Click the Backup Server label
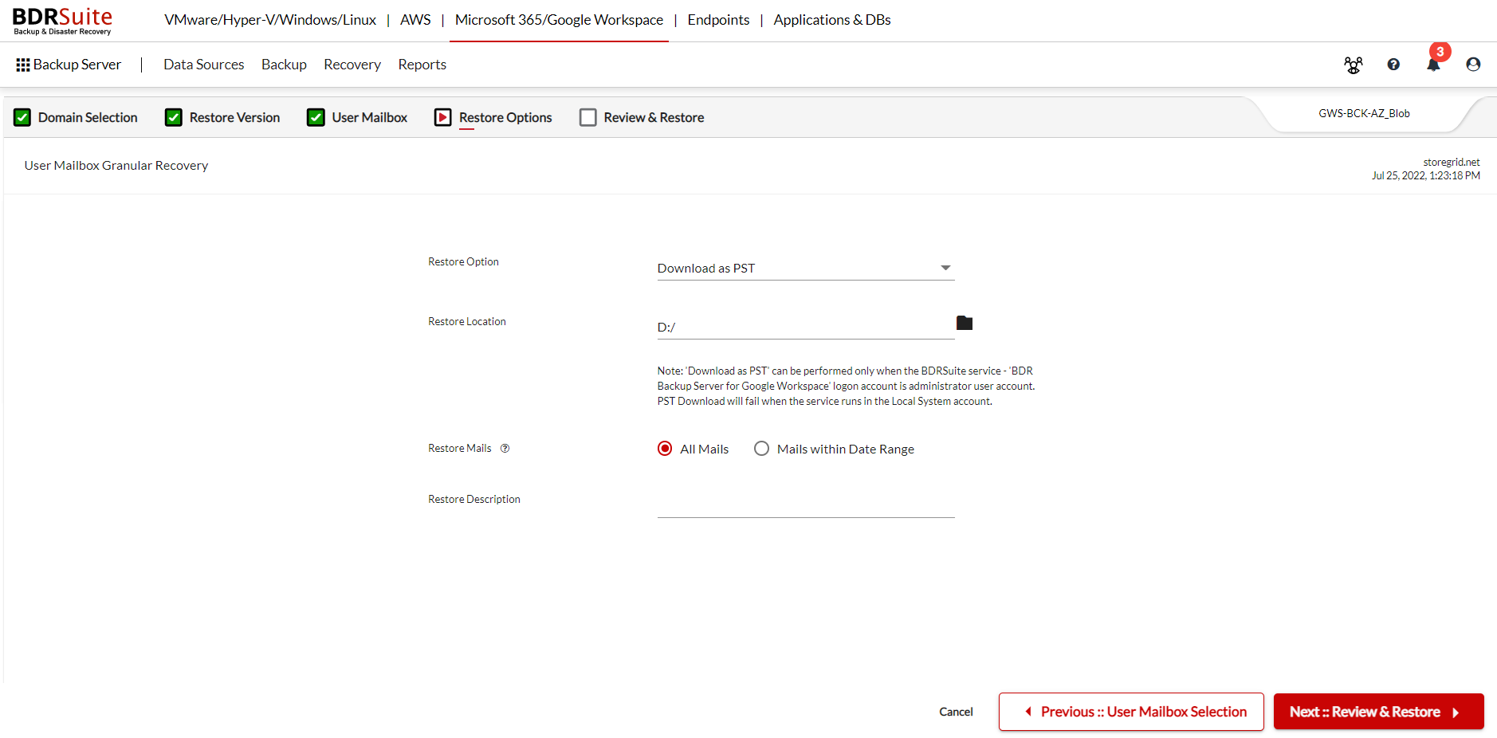This screenshot has height=738, width=1497. click(x=77, y=65)
